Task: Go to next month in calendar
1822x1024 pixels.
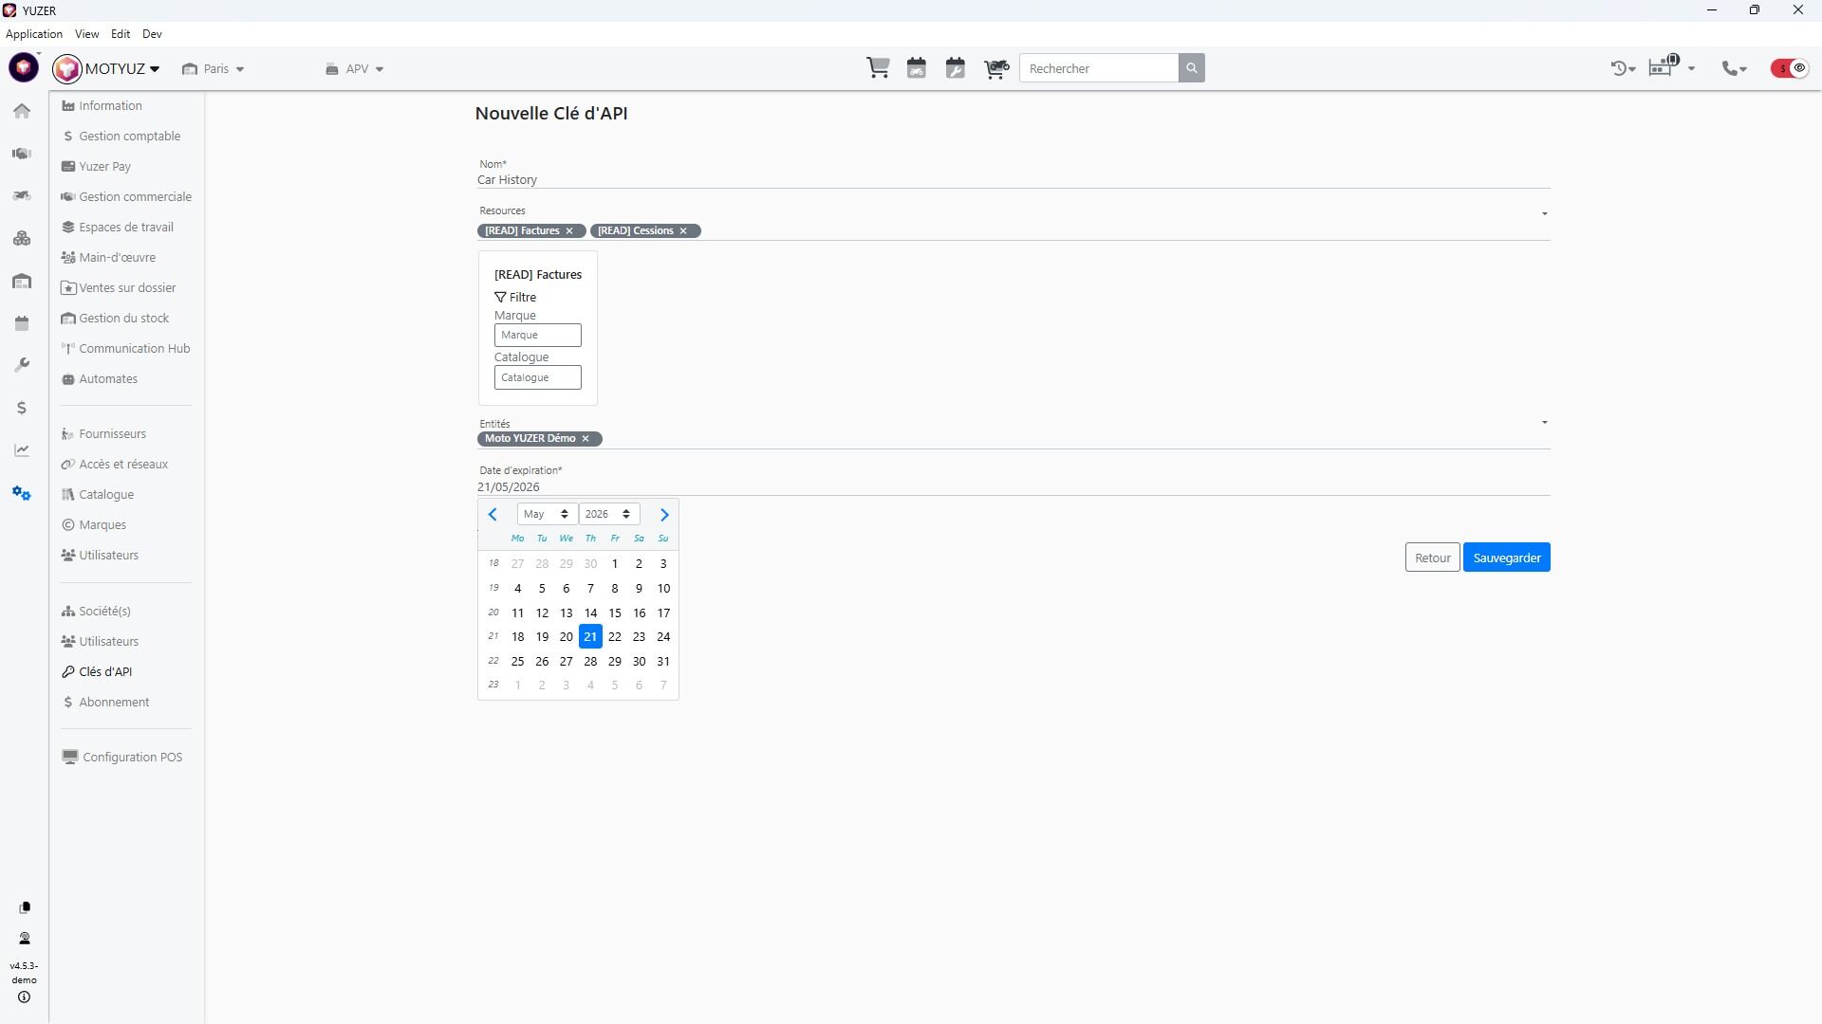Action: coord(664,515)
